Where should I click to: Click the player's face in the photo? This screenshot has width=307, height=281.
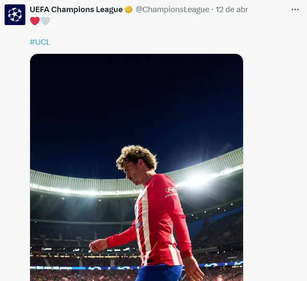(132, 174)
